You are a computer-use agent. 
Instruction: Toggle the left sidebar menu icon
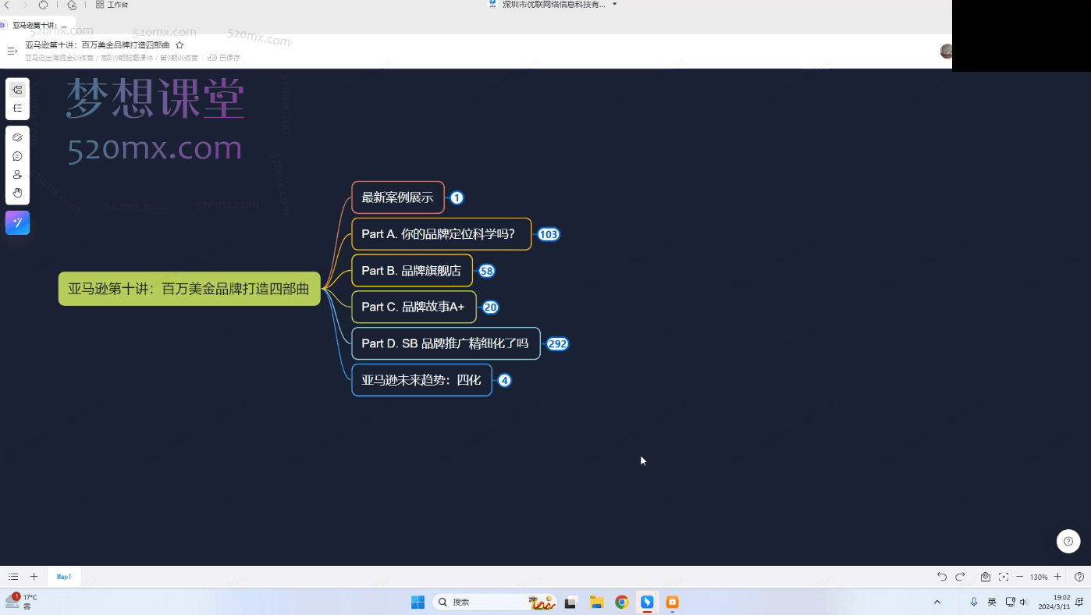pos(12,52)
